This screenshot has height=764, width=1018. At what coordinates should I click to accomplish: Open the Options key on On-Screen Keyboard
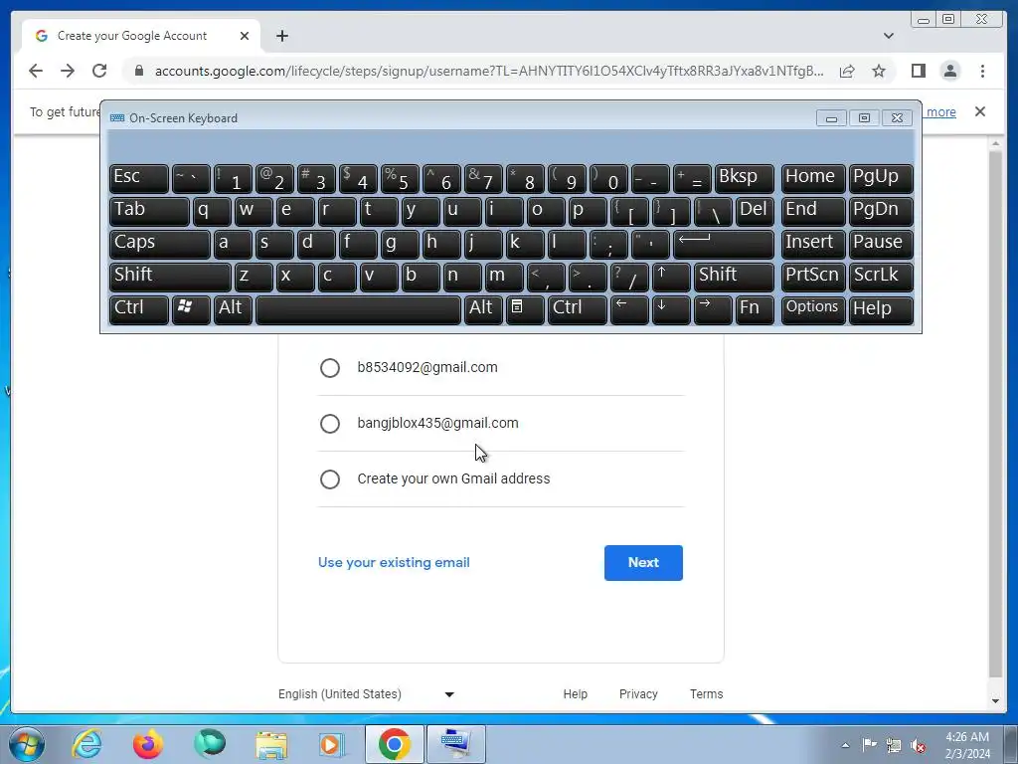813,309
